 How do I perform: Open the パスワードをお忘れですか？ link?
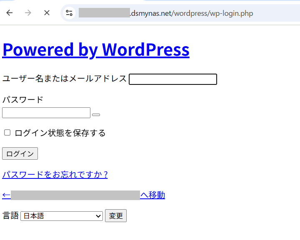coord(55,175)
